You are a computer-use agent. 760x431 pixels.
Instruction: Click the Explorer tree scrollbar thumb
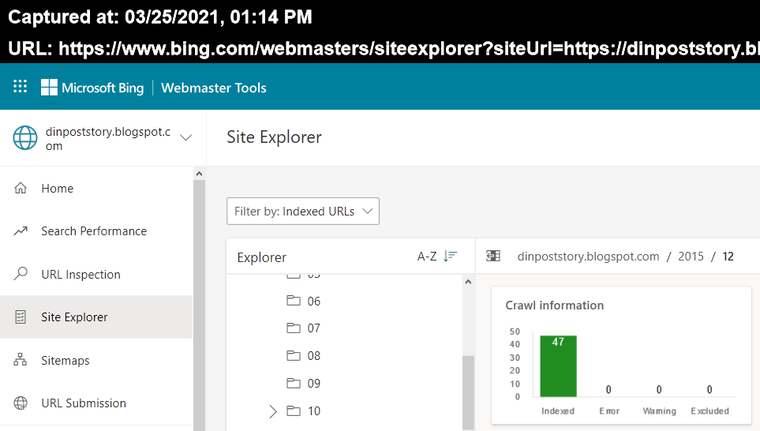coord(468,392)
